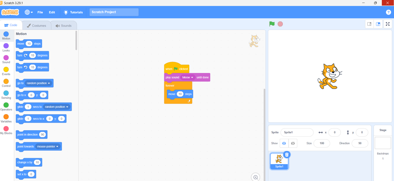Click the 15 degrees value in the clockwise turn block

pos(32,55)
